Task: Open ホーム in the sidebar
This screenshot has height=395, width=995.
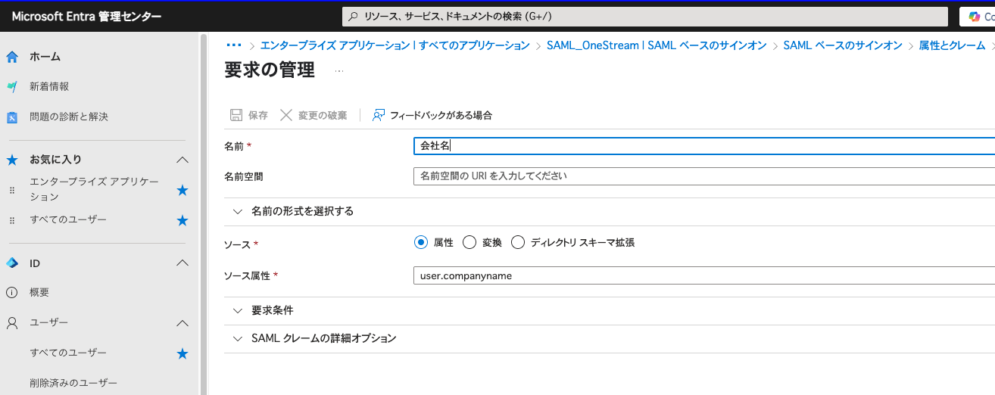Action: pyautogui.click(x=45, y=57)
